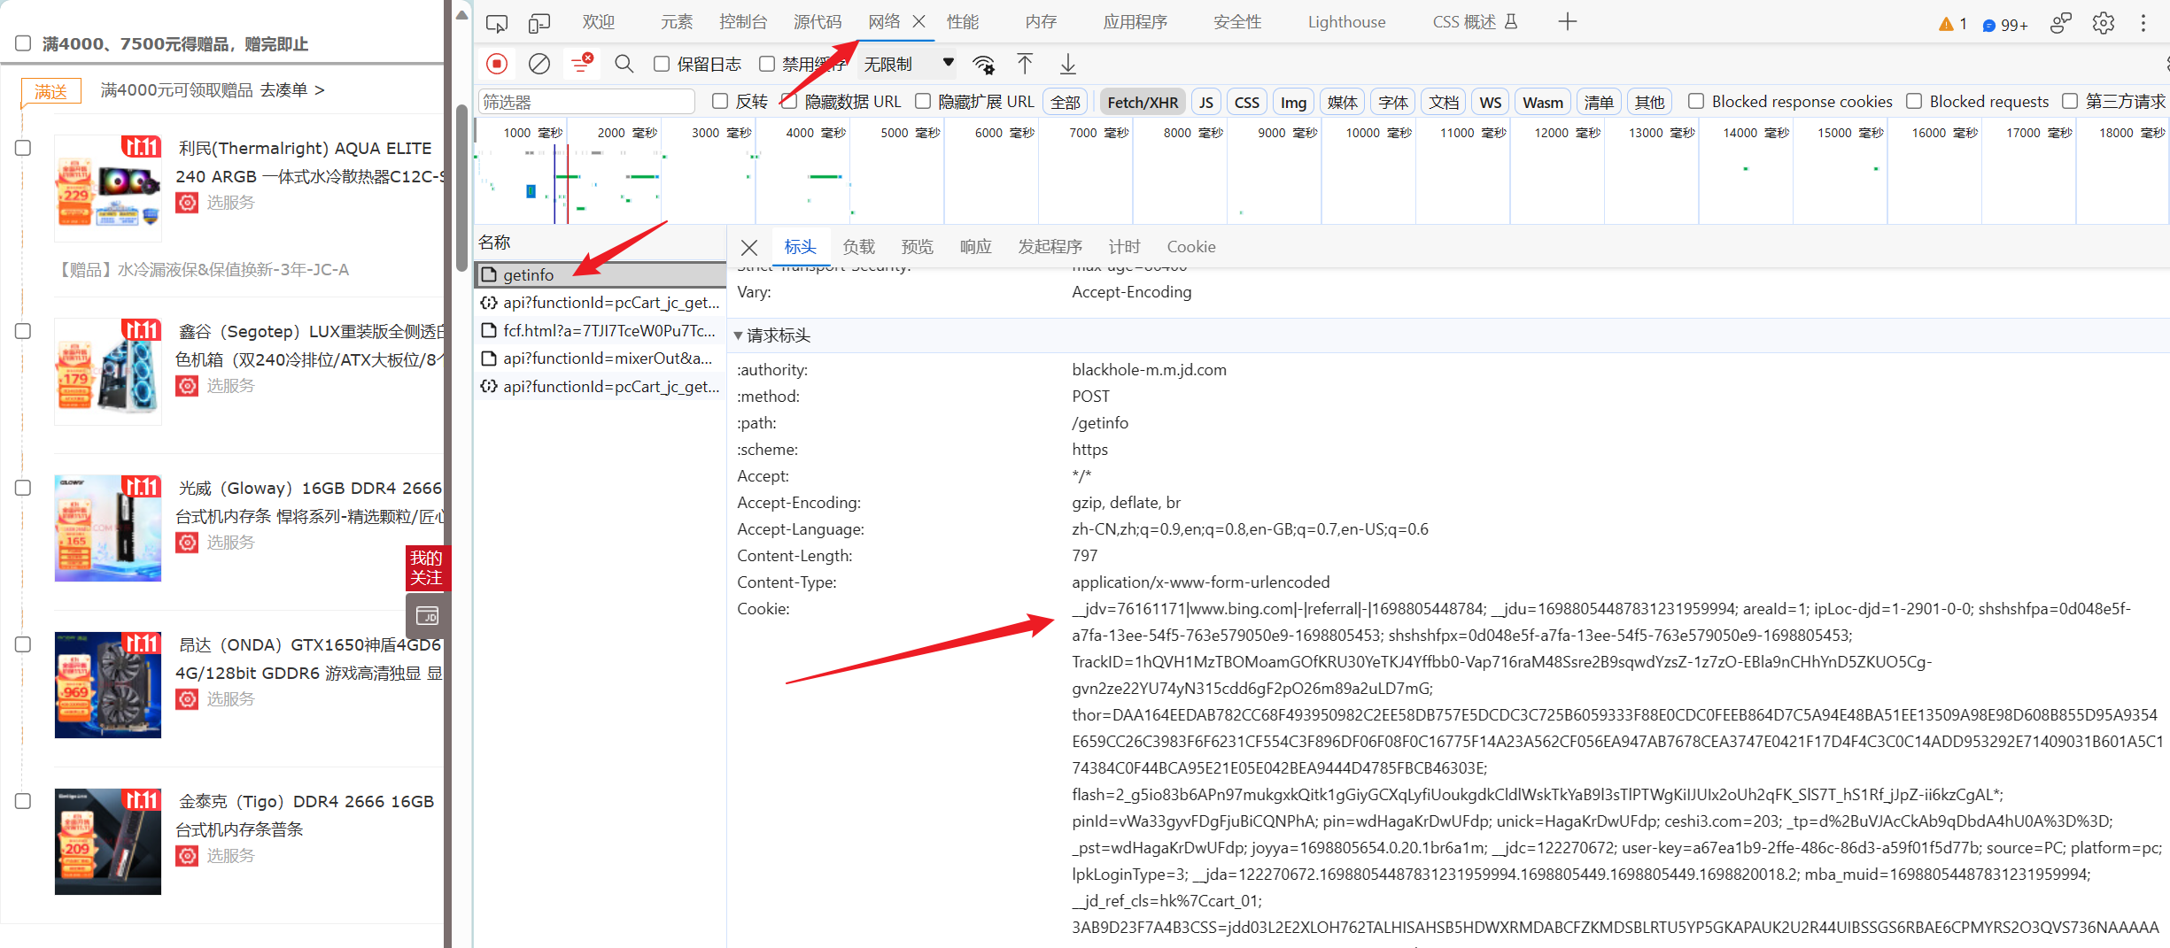This screenshot has width=2170, height=948.
Task: Collapse the 请求标头 section
Action: (739, 335)
